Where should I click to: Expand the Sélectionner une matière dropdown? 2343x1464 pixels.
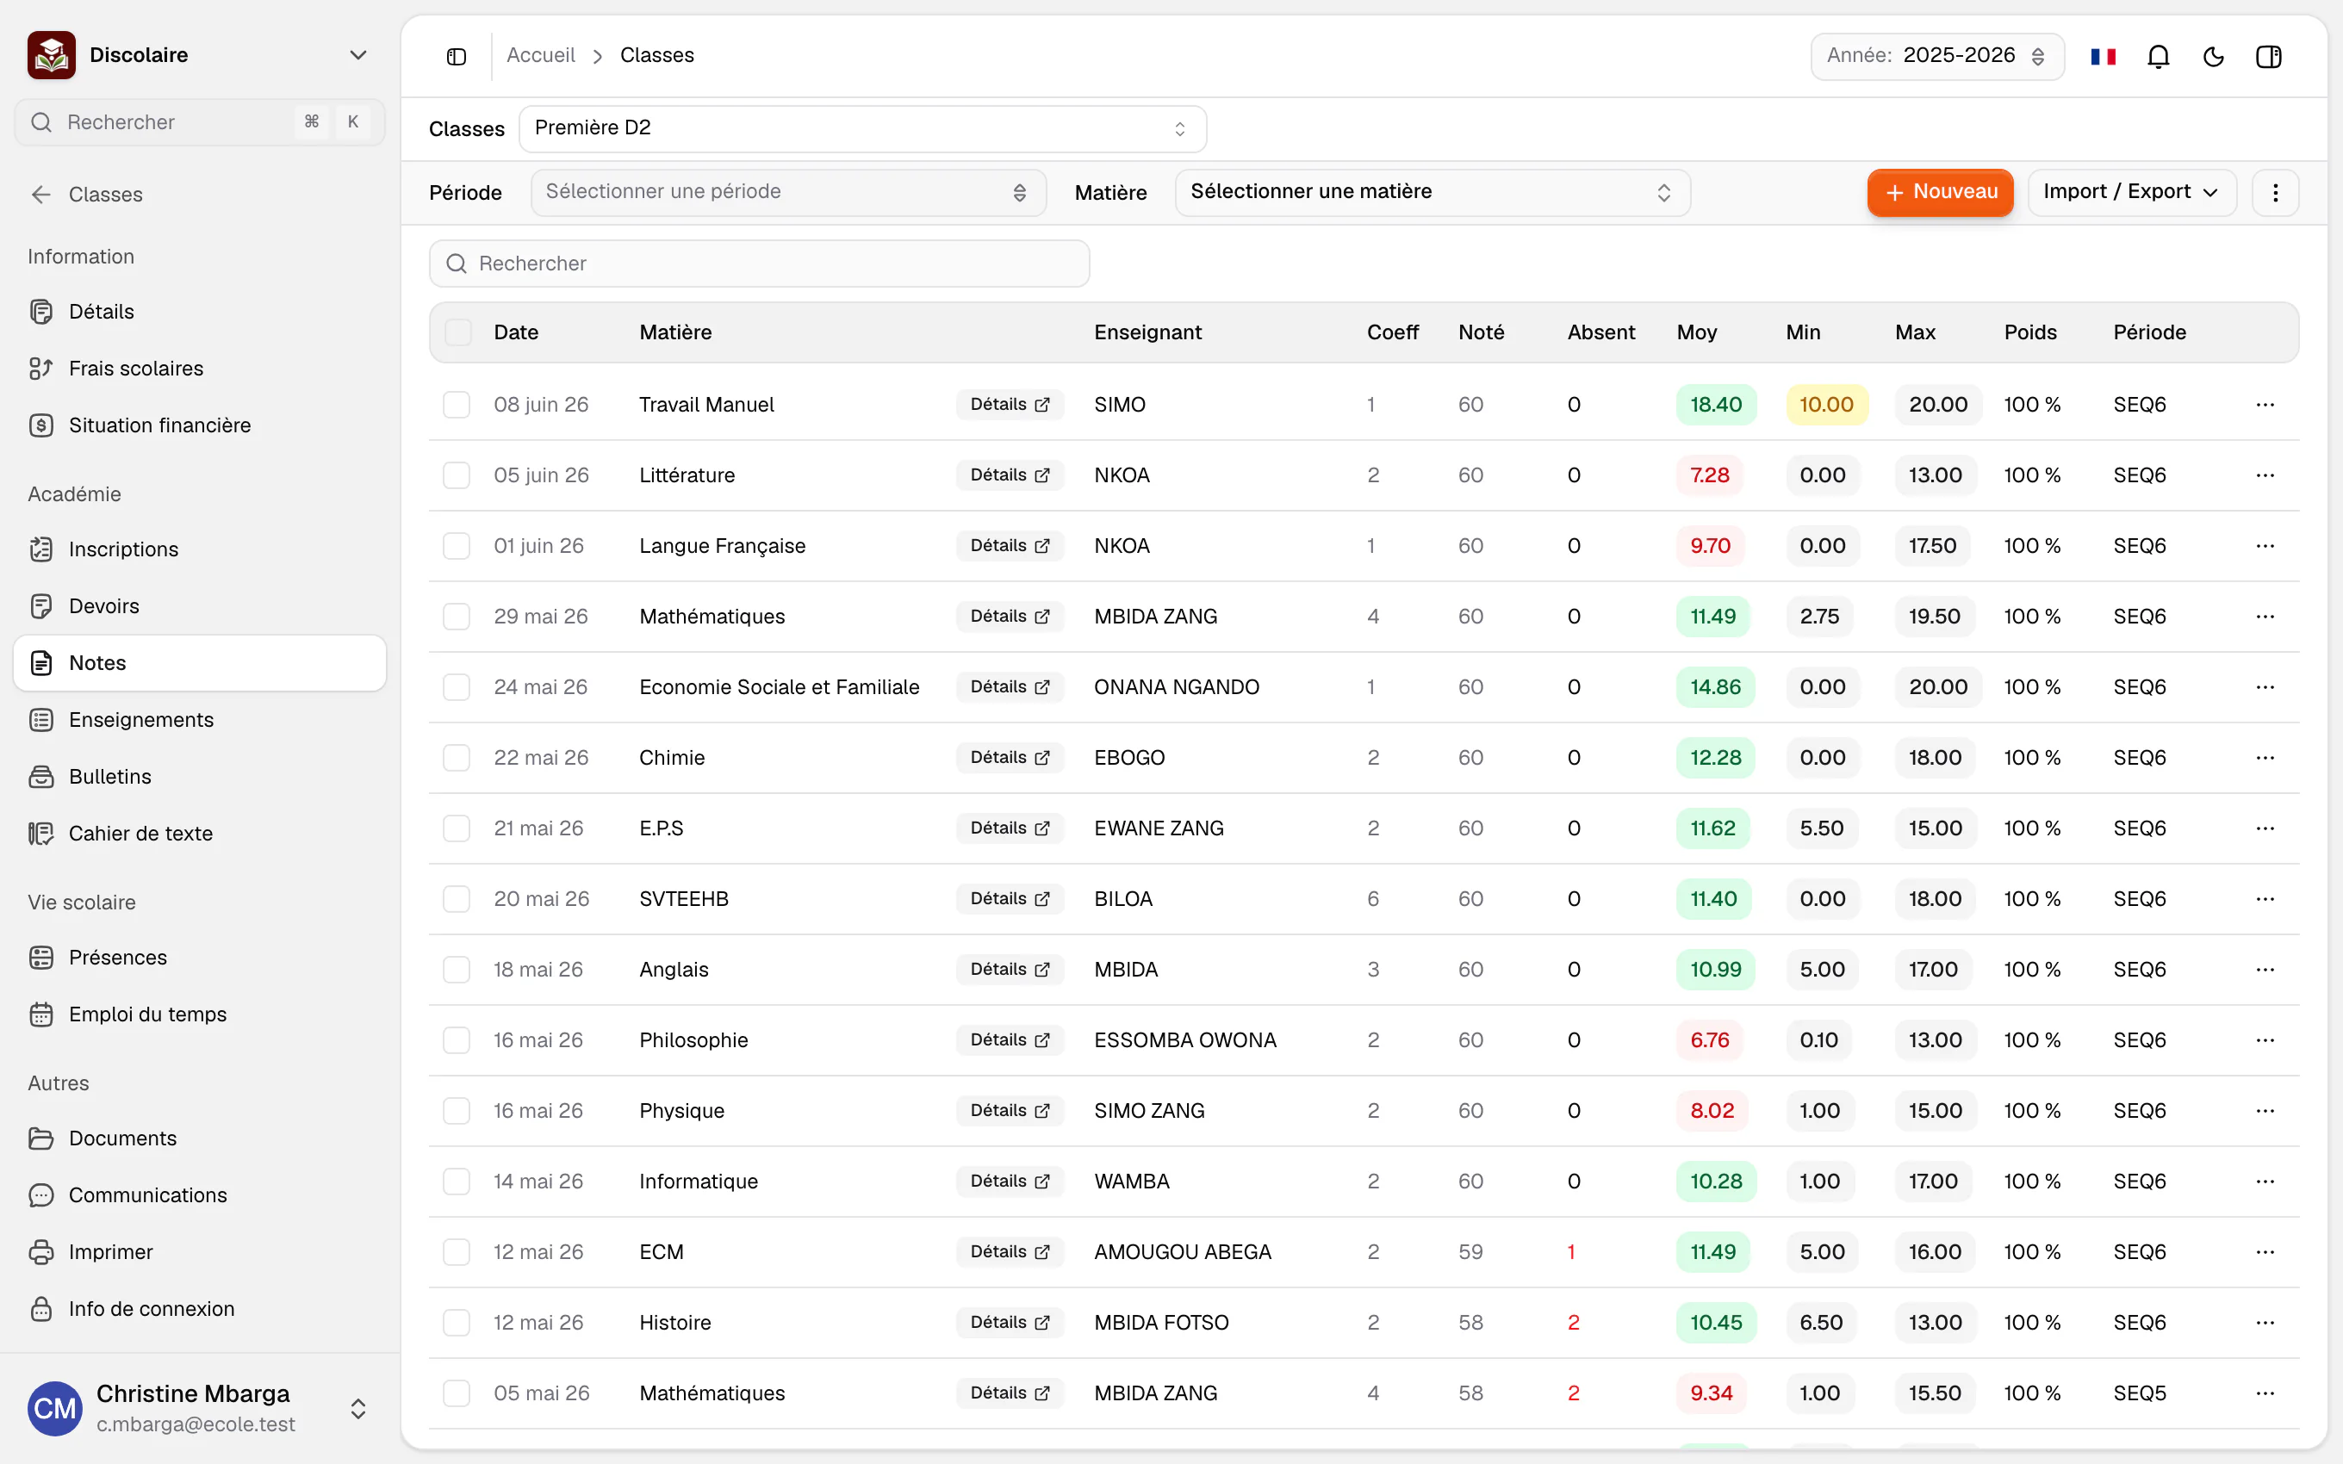pyautogui.click(x=1432, y=193)
